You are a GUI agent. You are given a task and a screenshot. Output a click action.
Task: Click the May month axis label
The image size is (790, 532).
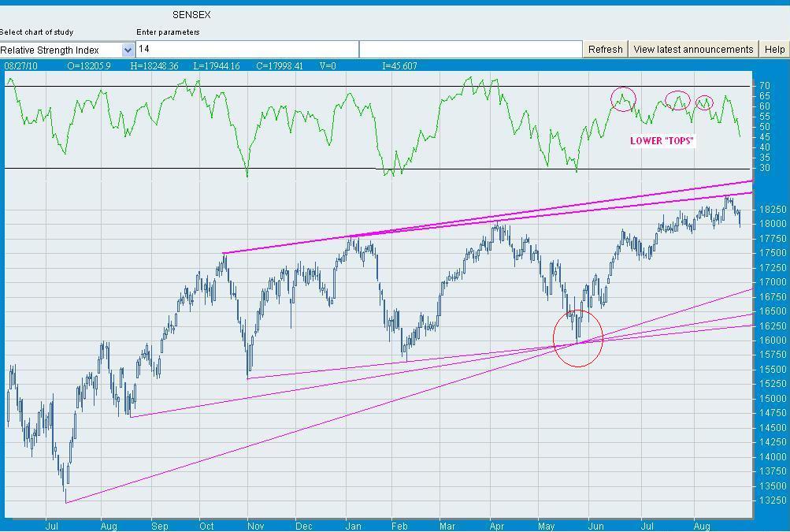coord(546,526)
